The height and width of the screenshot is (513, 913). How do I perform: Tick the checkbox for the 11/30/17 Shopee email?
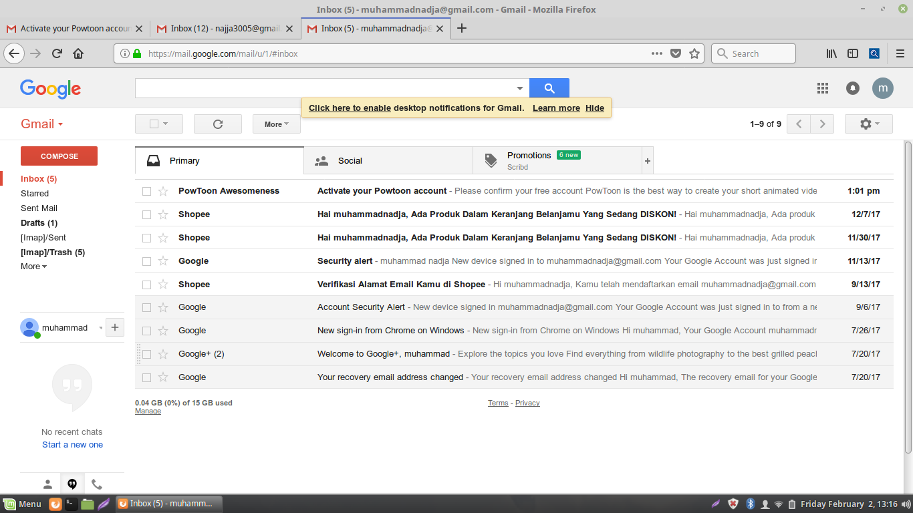coord(147,238)
